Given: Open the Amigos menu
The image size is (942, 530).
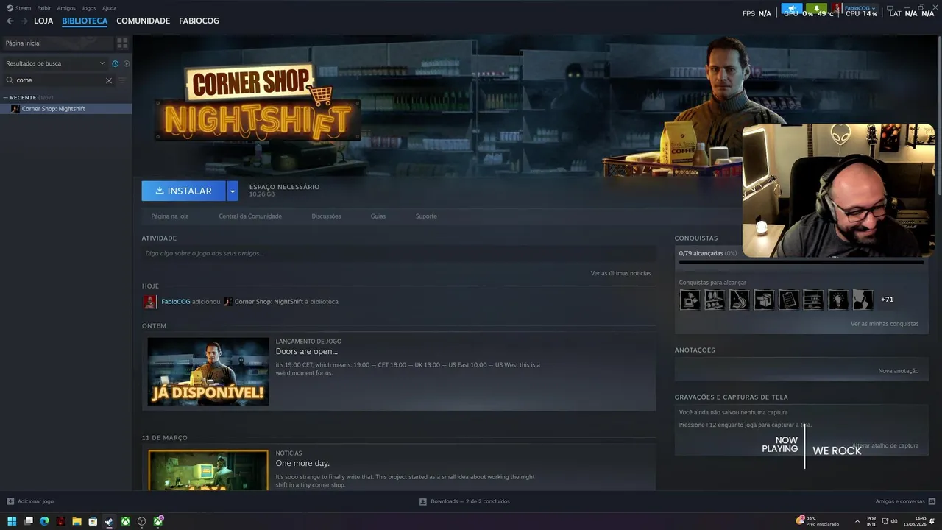Looking at the screenshot, I should coord(66,8).
